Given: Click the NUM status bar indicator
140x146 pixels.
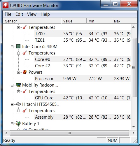Looking at the screenshot, I should tap(113, 140).
